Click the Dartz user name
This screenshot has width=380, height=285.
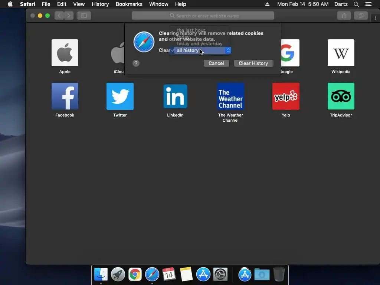(341, 4)
